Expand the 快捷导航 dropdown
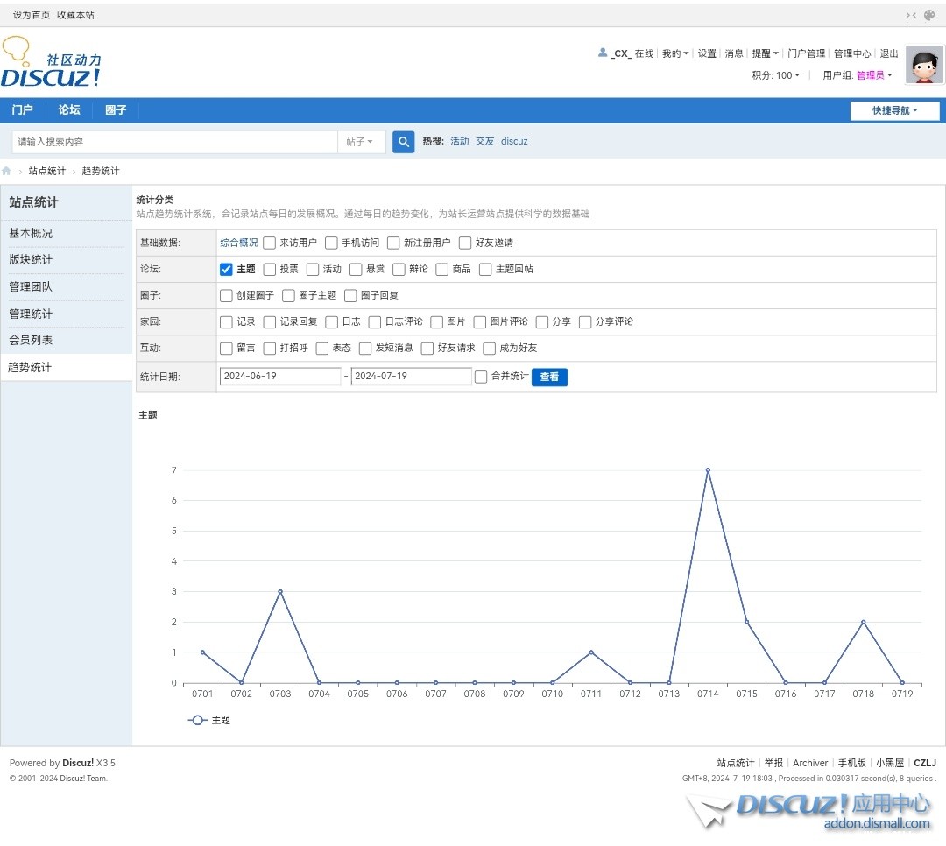 [x=894, y=111]
